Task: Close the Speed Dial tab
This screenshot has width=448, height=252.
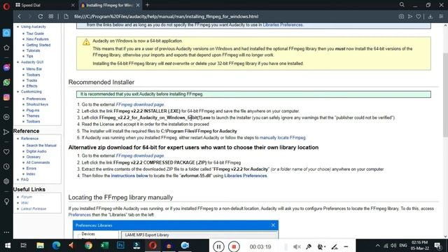Action: click(73, 5)
